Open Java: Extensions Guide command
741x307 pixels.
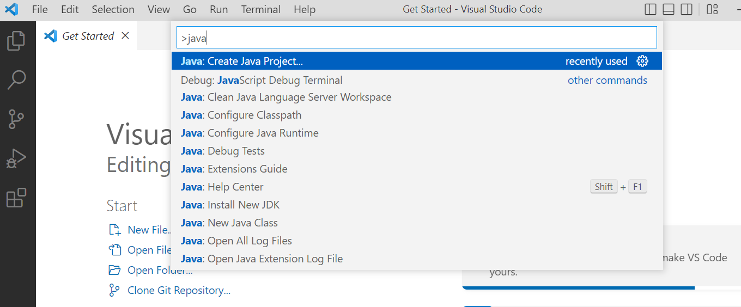click(417, 169)
